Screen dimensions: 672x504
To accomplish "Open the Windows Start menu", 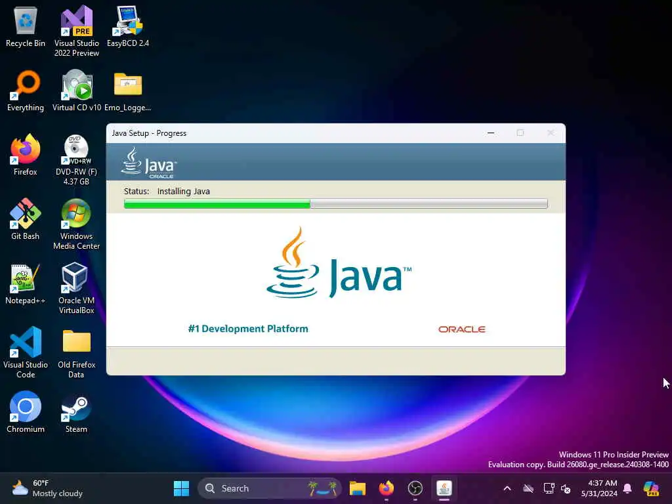I will point(181,488).
